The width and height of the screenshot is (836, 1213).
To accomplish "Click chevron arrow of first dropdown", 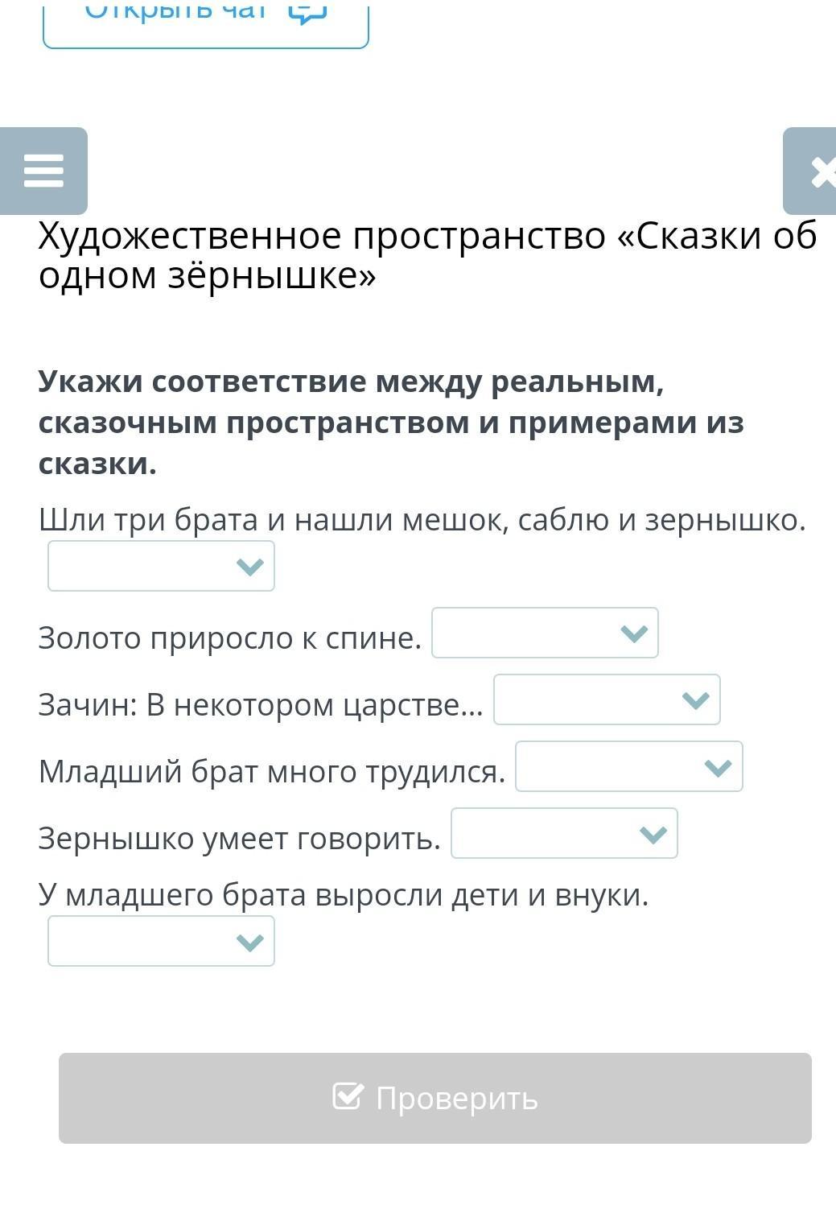I will pos(250,567).
